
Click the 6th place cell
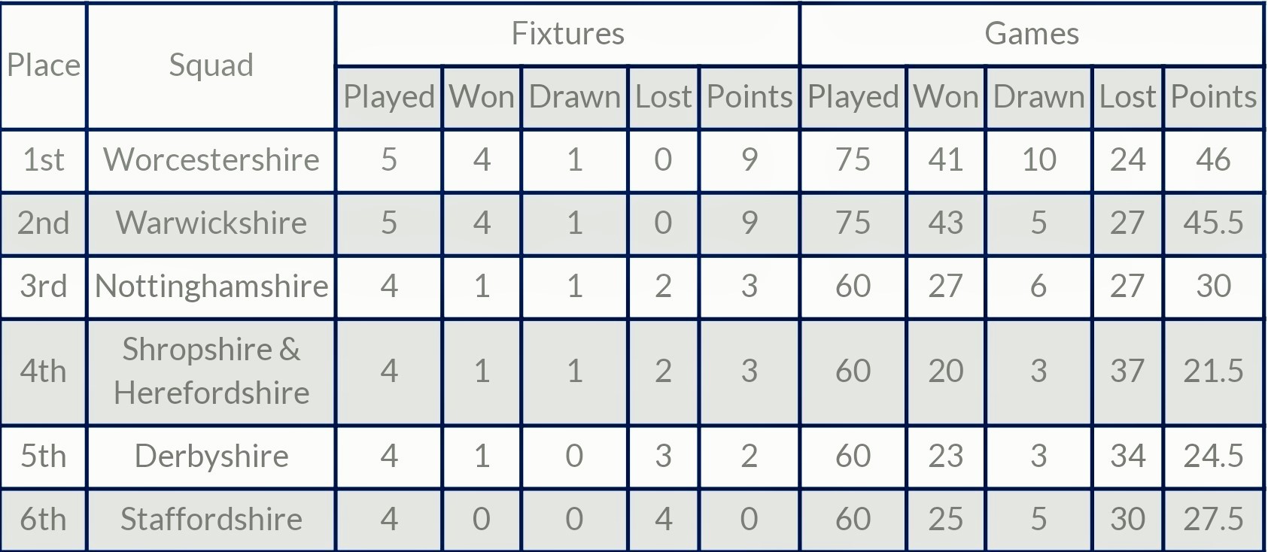coord(44,519)
